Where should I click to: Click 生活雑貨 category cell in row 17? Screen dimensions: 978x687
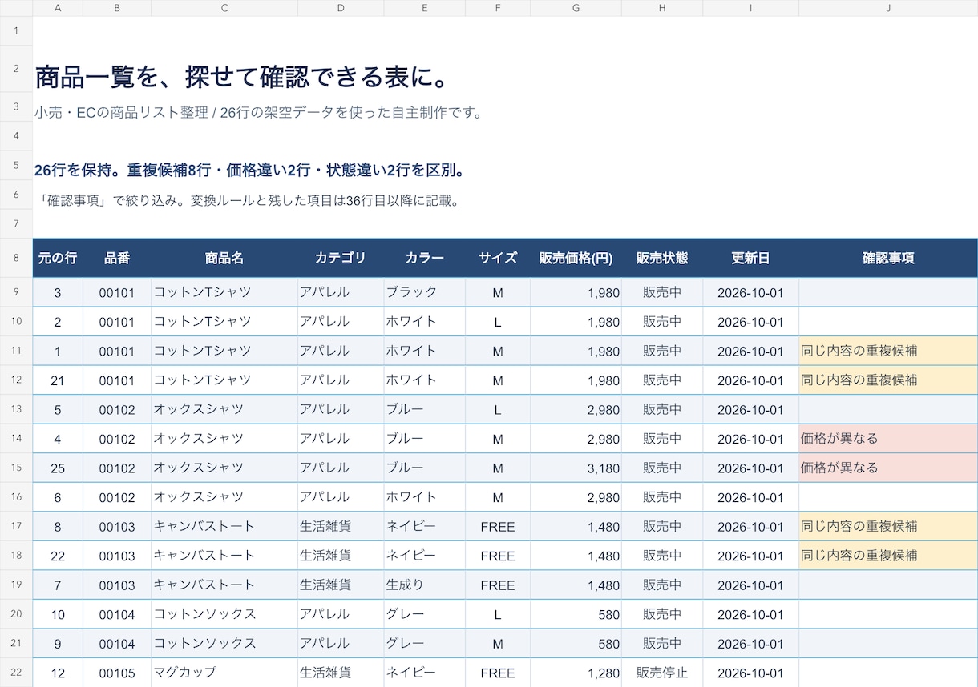[x=341, y=526]
